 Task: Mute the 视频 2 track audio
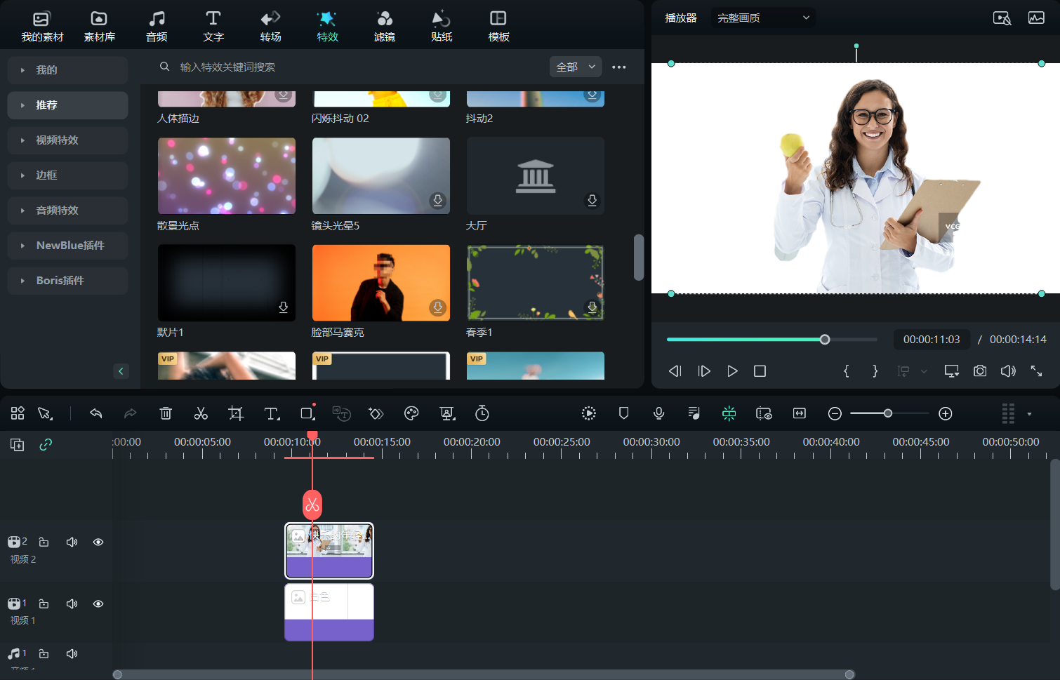tap(72, 542)
